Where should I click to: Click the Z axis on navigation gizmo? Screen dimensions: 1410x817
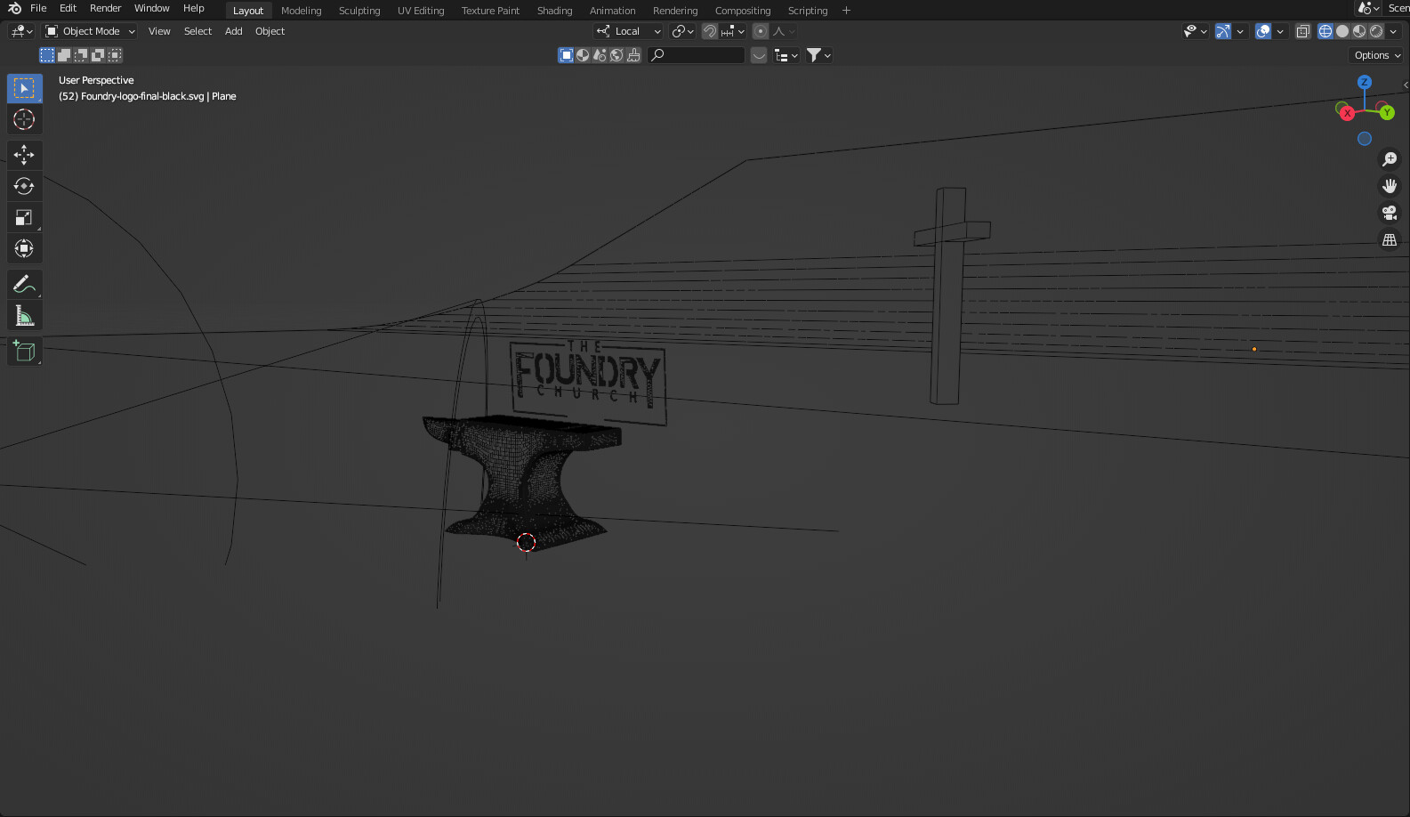point(1365,82)
